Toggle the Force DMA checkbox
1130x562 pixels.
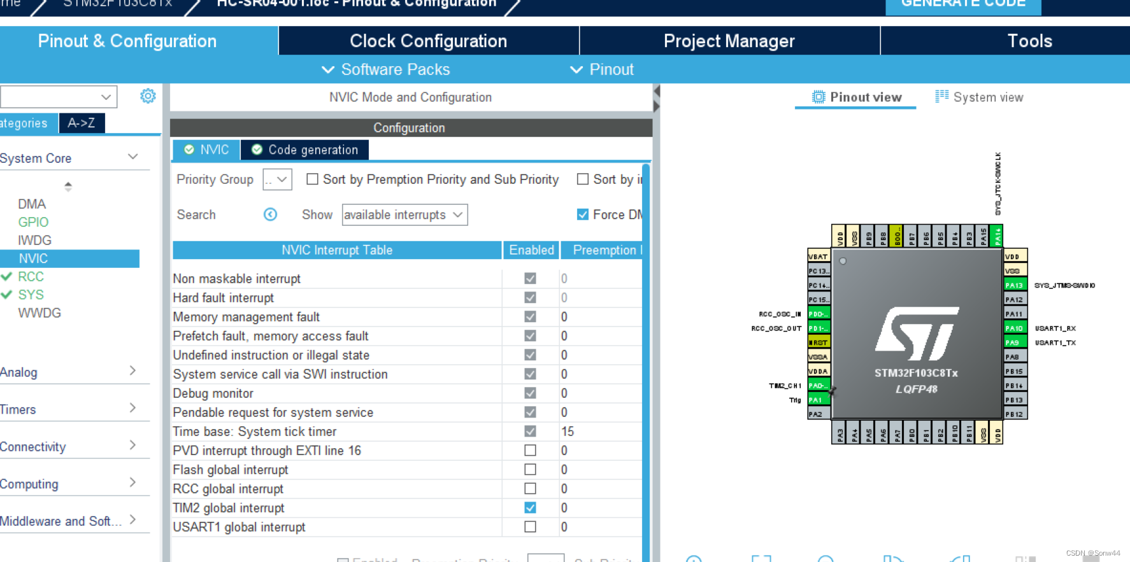582,214
